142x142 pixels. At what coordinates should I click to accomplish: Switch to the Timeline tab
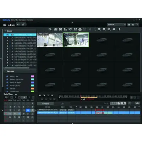pos(45,104)
